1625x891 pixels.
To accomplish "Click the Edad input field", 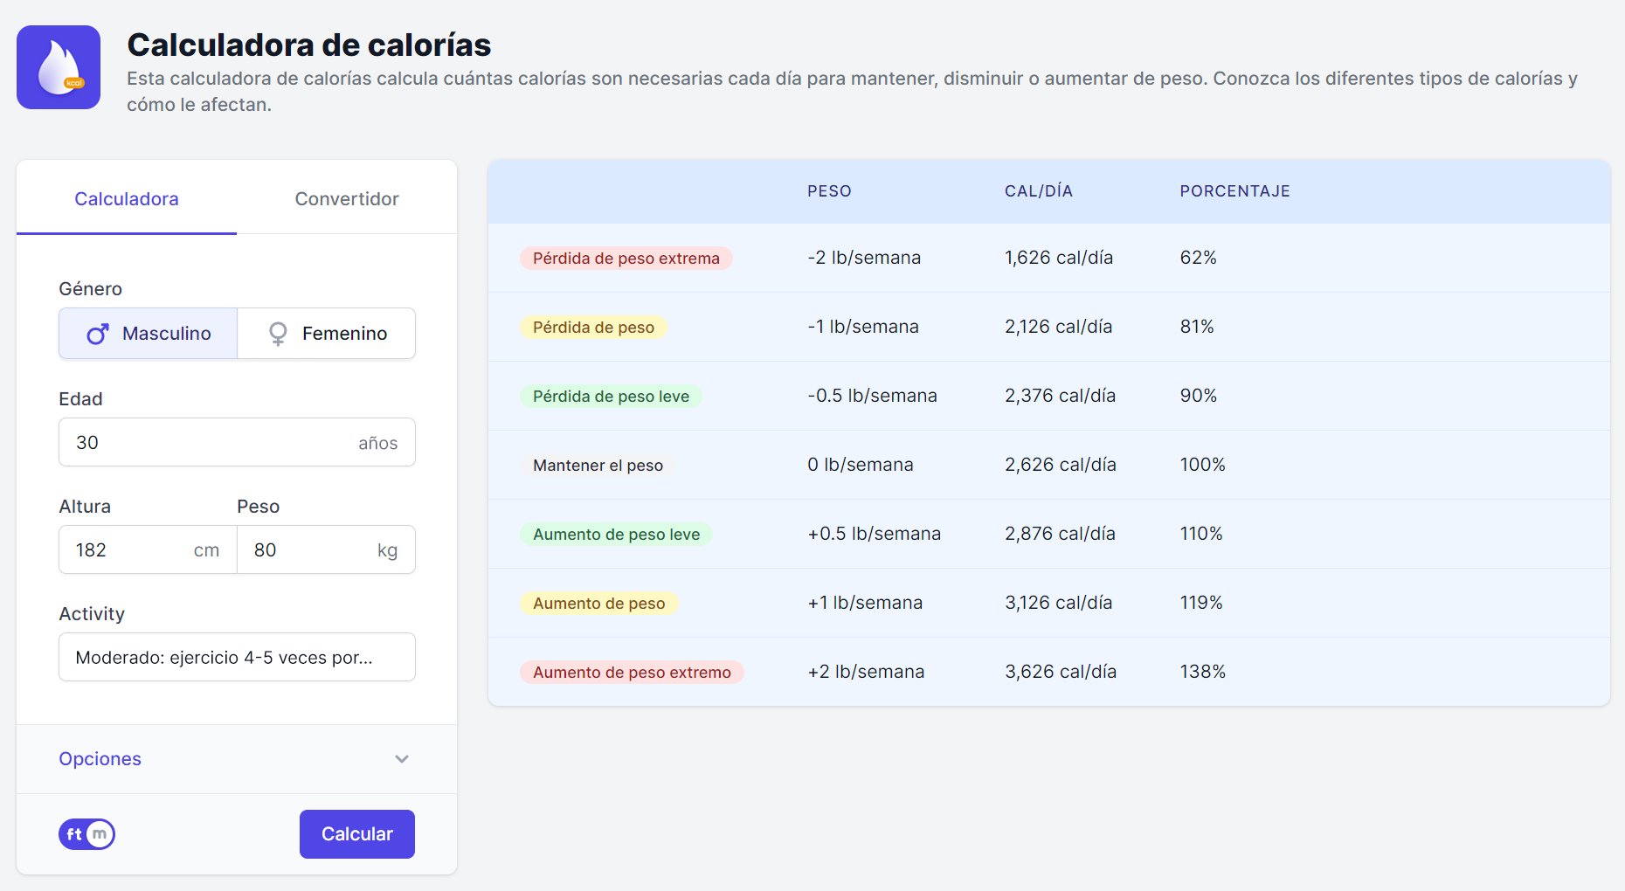I will (x=210, y=443).
